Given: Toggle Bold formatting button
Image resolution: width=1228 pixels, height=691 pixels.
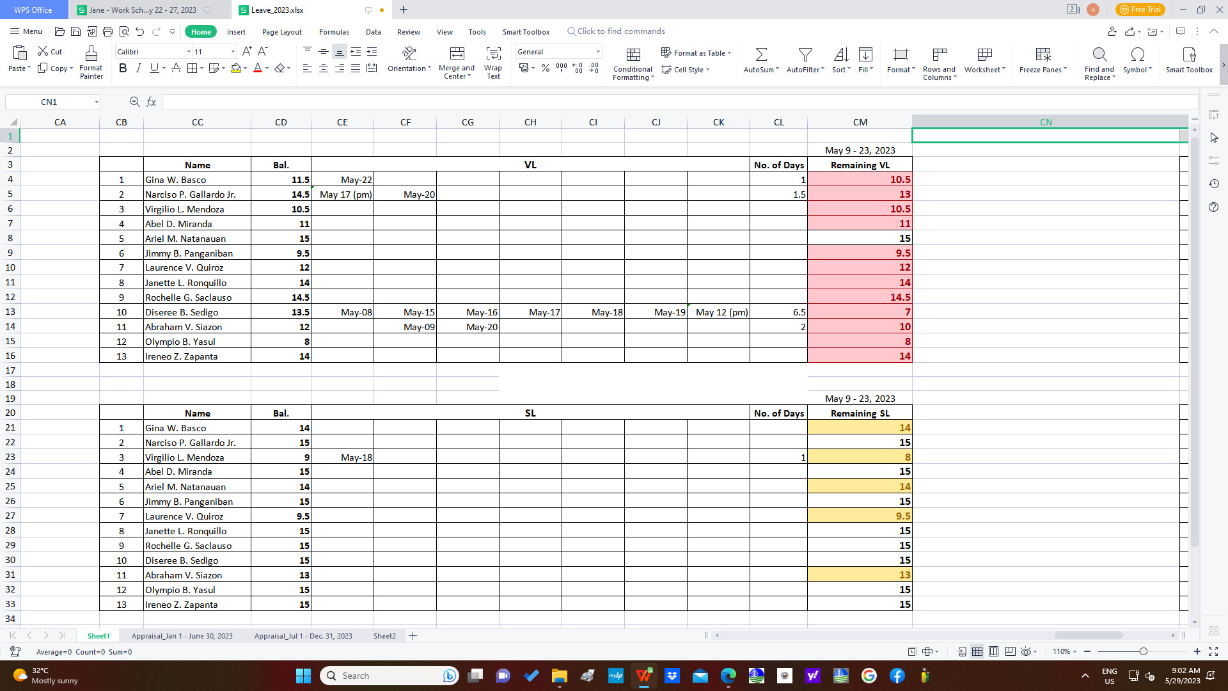Looking at the screenshot, I should click(123, 68).
